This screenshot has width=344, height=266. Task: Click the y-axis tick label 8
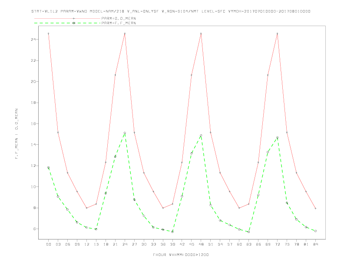coord(34,208)
